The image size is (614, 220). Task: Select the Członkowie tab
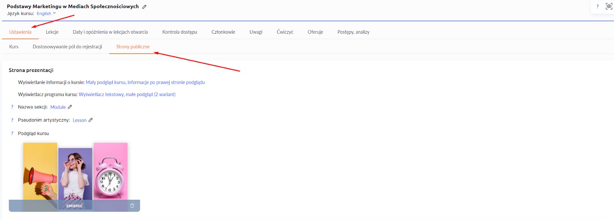[x=223, y=32]
